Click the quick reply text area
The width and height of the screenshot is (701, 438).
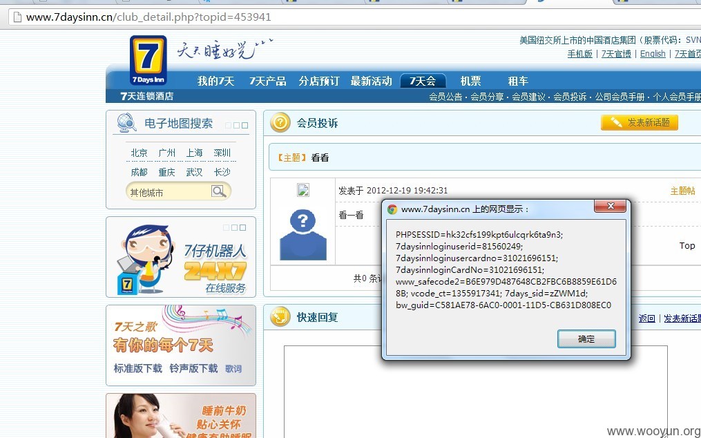(x=476, y=392)
